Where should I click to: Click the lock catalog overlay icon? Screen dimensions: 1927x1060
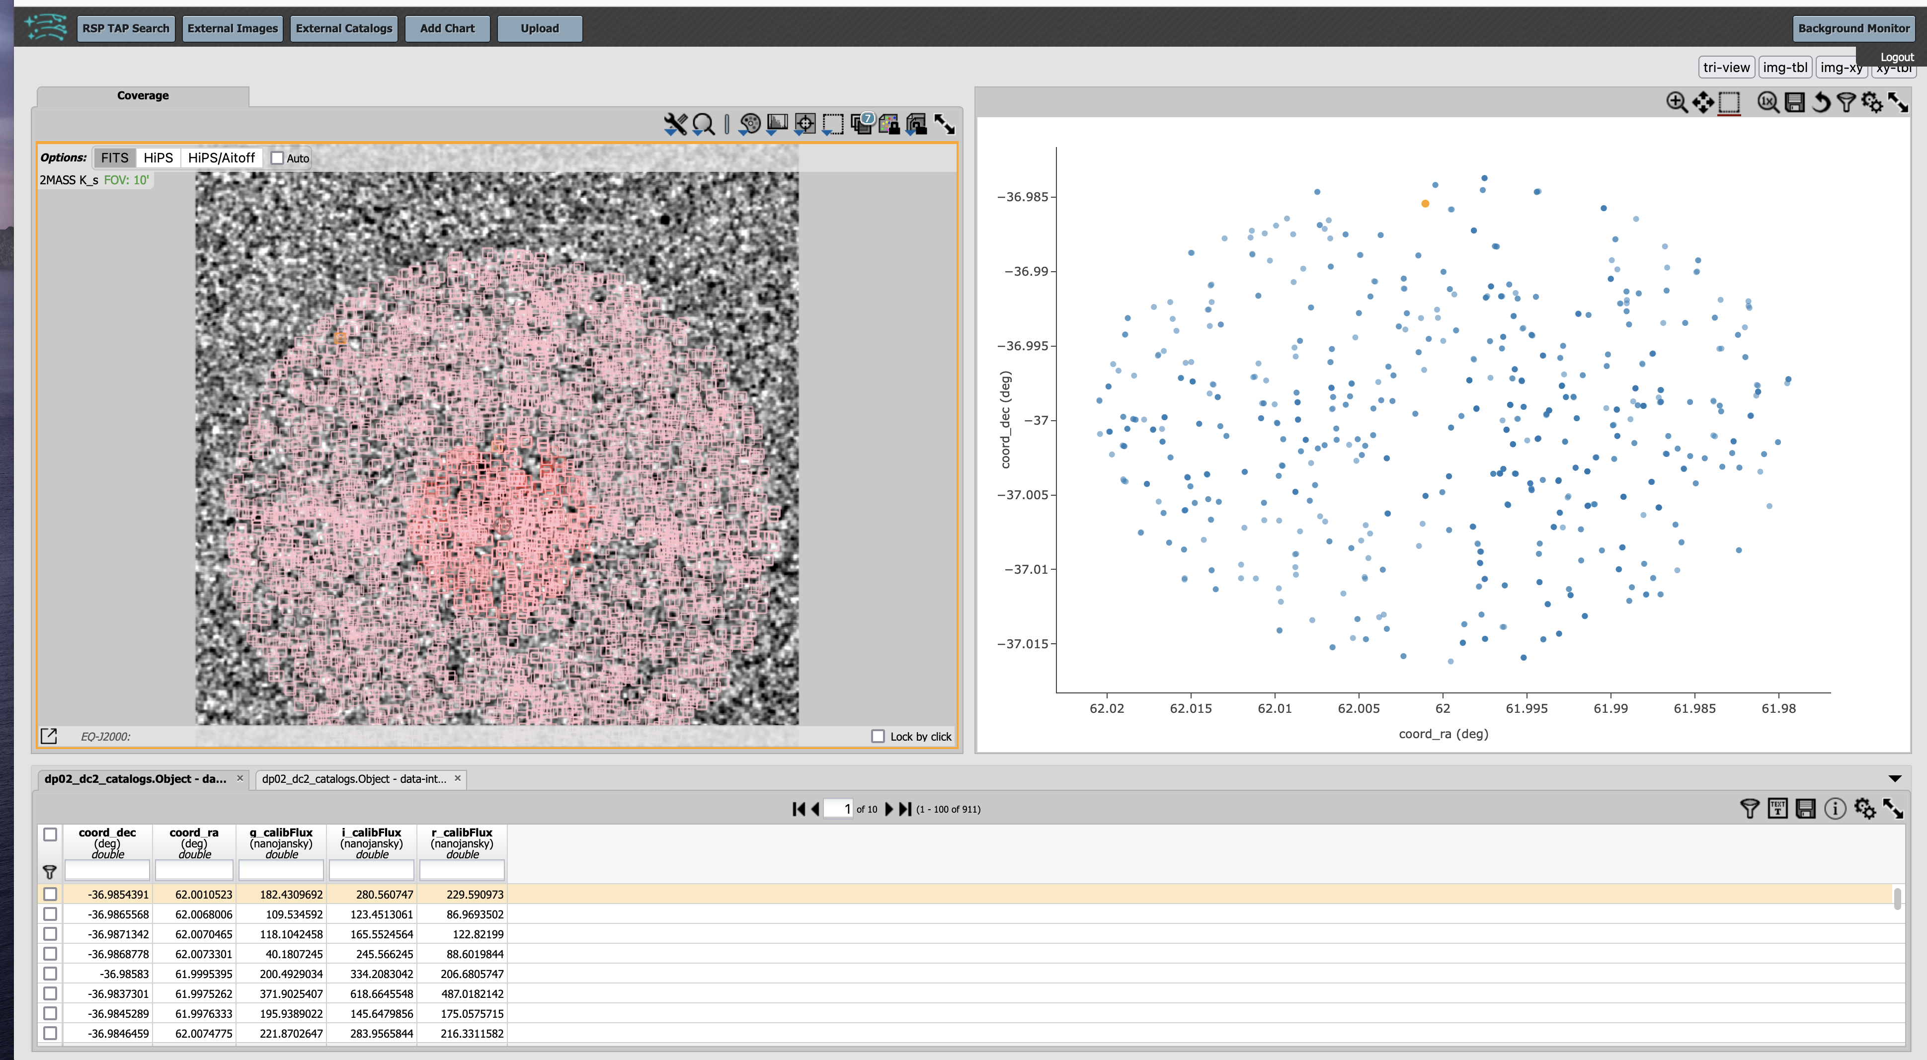(x=888, y=124)
